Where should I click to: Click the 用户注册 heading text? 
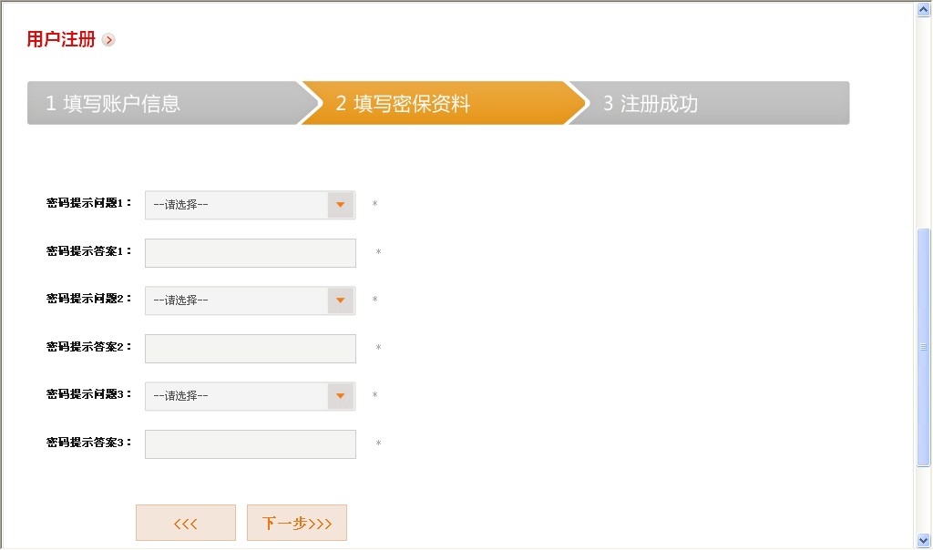(x=61, y=39)
